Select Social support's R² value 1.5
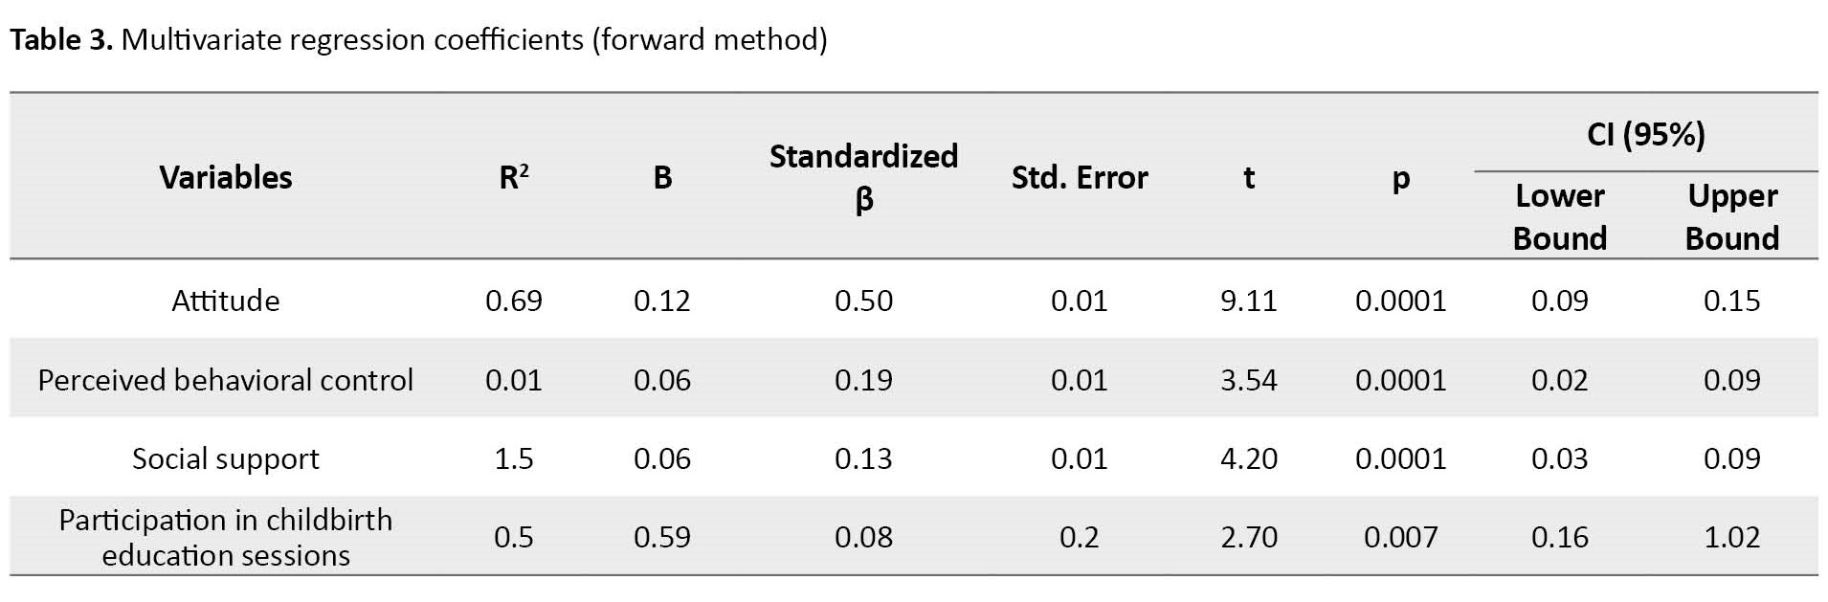Screen dimensions: 1828x602 (514, 458)
